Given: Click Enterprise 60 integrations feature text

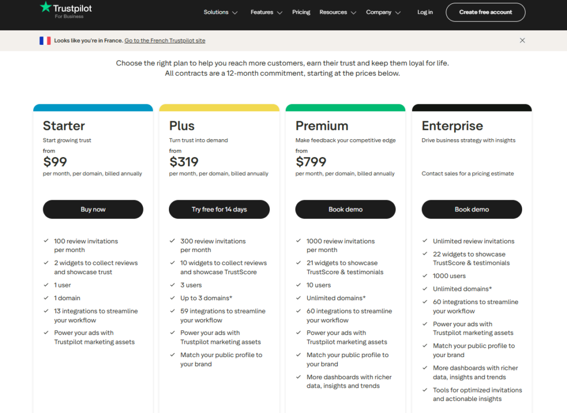Looking at the screenshot, I should tap(476, 306).
